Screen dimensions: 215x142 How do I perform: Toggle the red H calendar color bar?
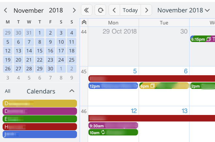pos(40,127)
